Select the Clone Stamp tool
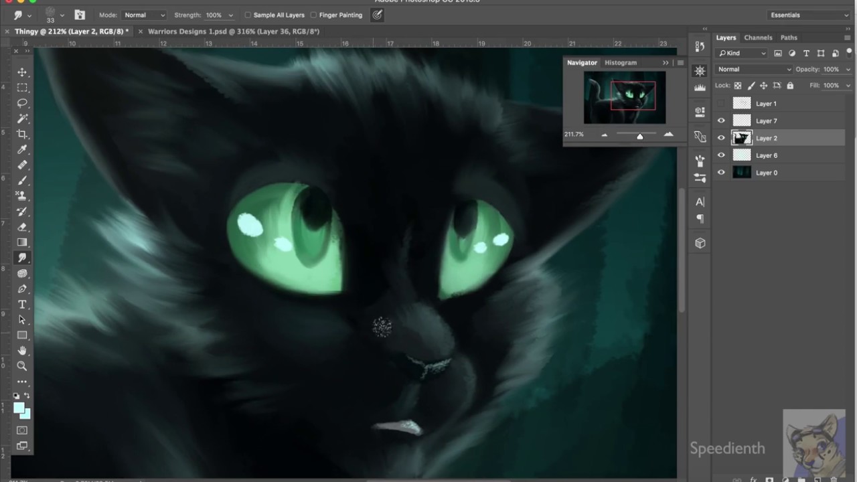 [x=22, y=195]
